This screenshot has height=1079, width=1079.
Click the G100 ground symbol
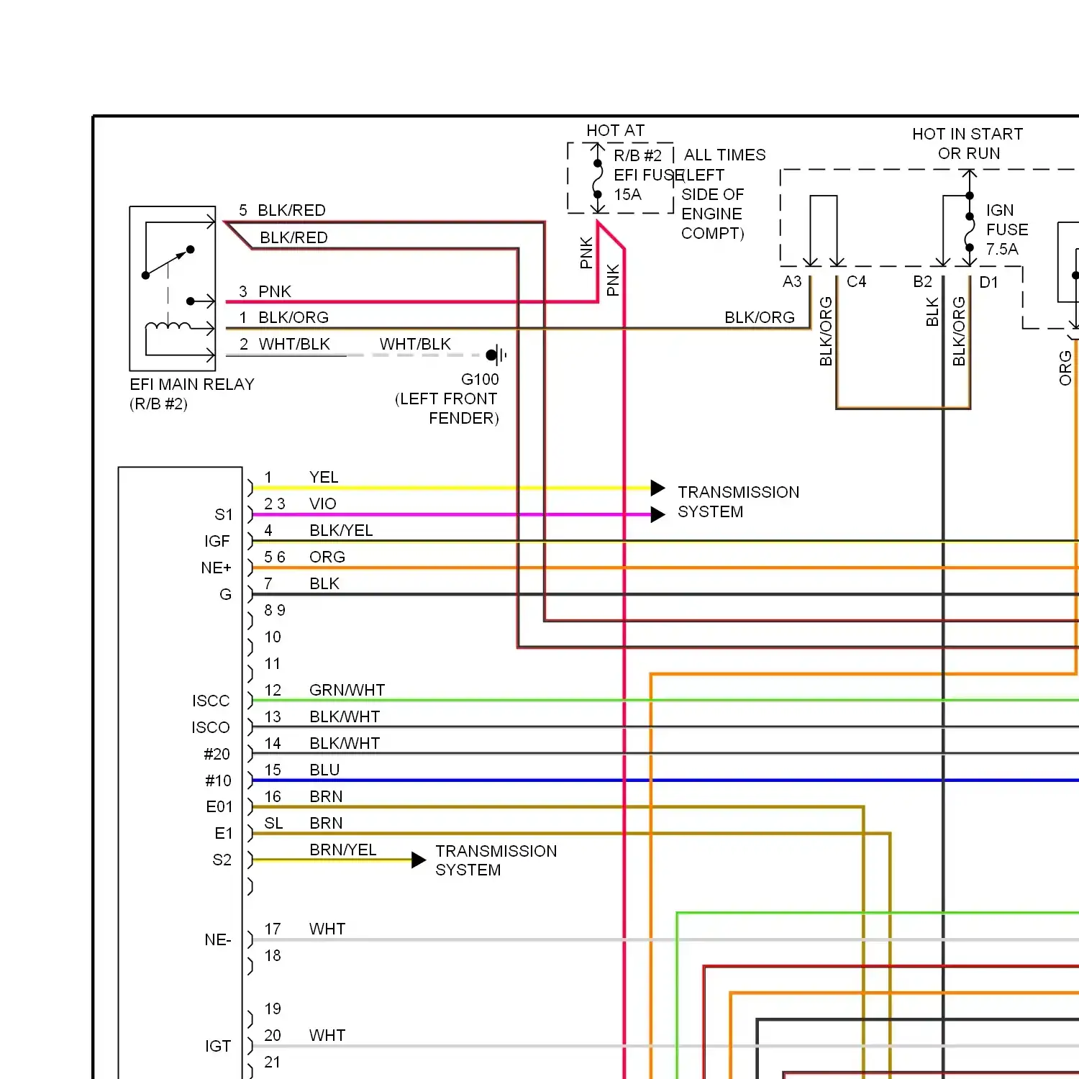point(496,355)
